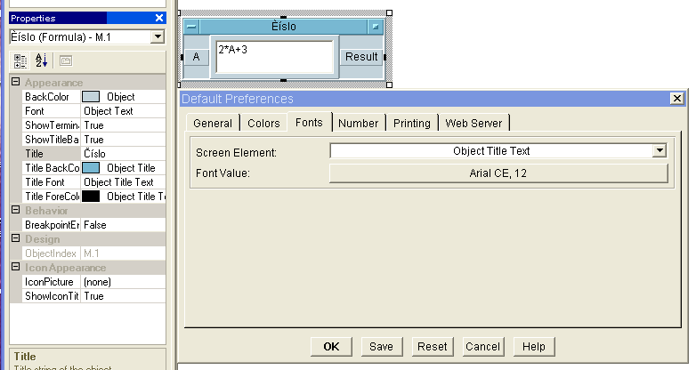Click the Formula object's left menu button
The image size is (696, 370).
[x=192, y=28]
